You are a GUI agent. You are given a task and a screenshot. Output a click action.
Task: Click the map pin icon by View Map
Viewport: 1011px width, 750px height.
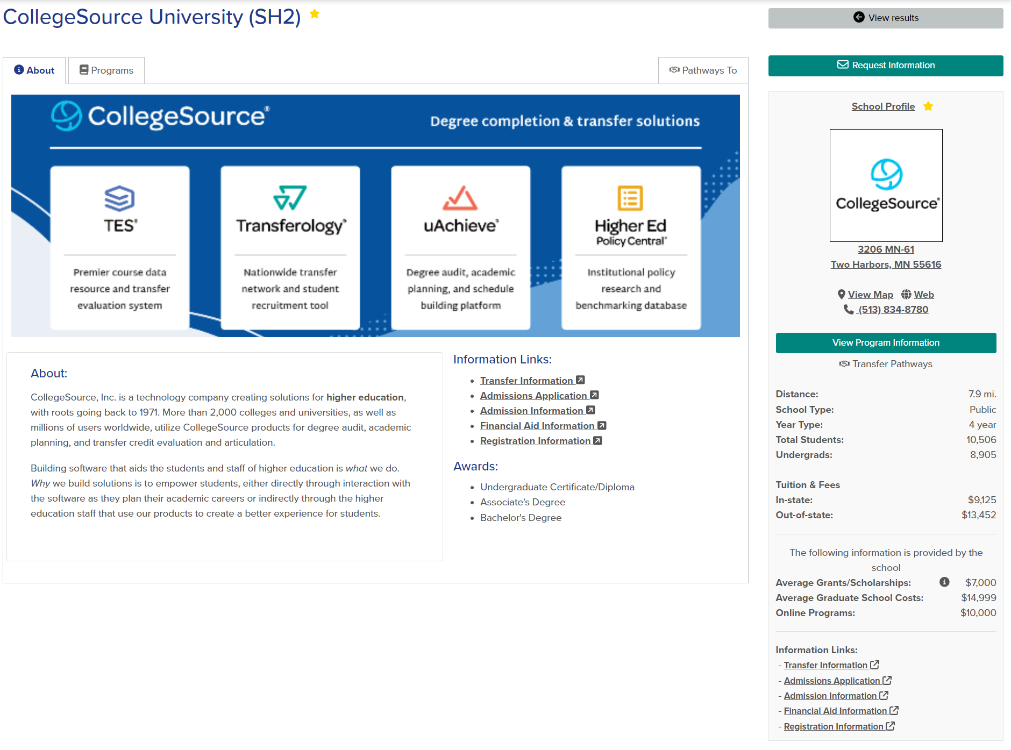coord(842,295)
